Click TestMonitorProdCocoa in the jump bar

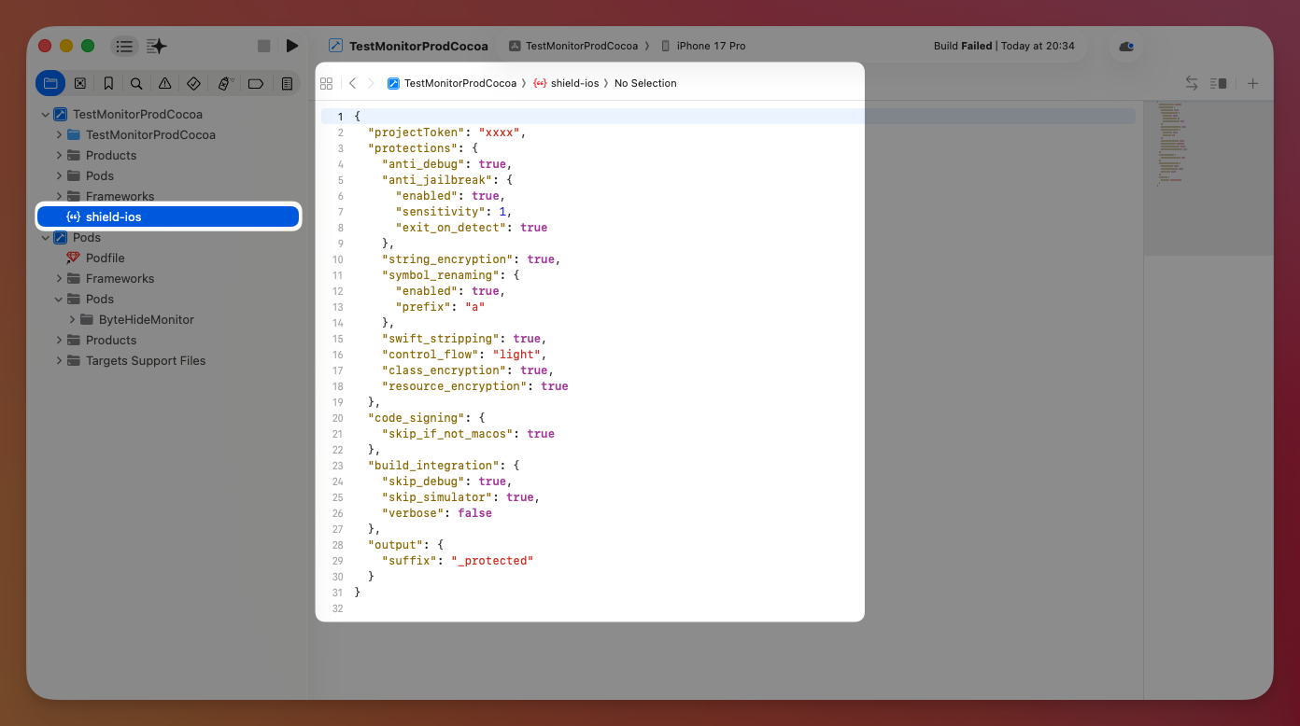[x=452, y=83]
